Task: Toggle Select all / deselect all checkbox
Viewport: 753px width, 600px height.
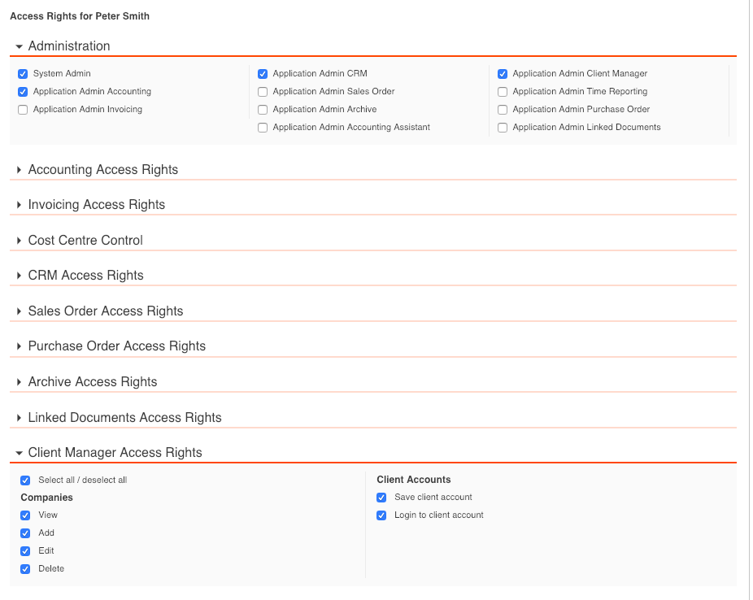Action: pos(25,480)
